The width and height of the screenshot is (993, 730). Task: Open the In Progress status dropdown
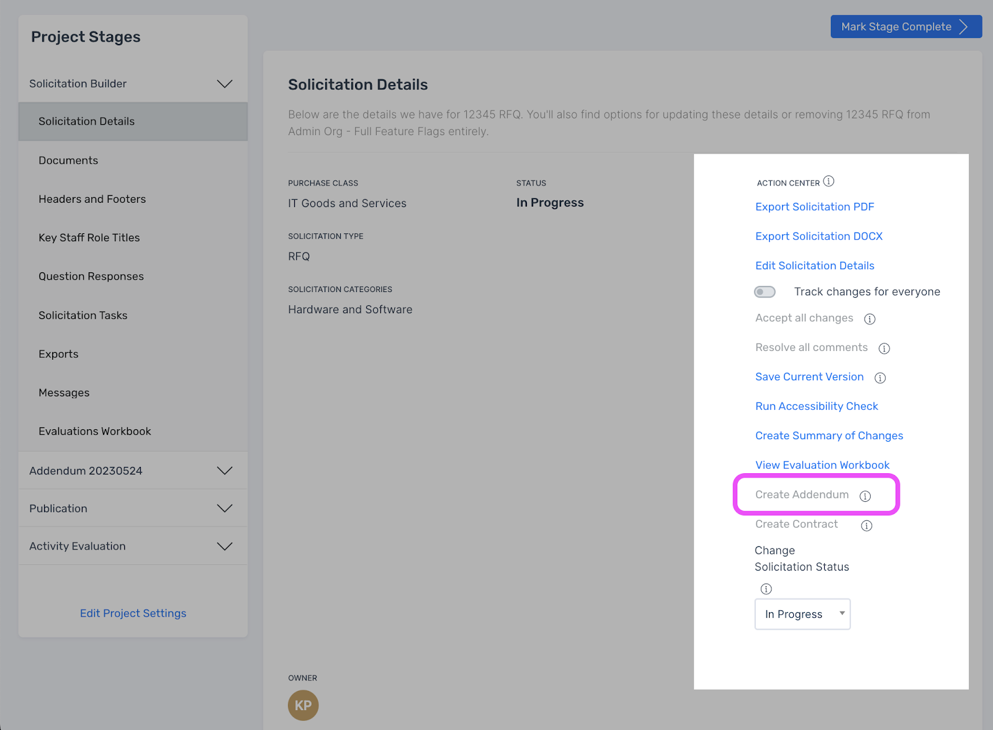click(802, 614)
